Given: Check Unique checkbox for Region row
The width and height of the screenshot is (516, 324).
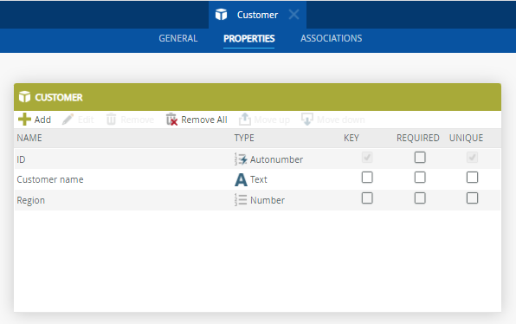Looking at the screenshot, I should (472, 198).
